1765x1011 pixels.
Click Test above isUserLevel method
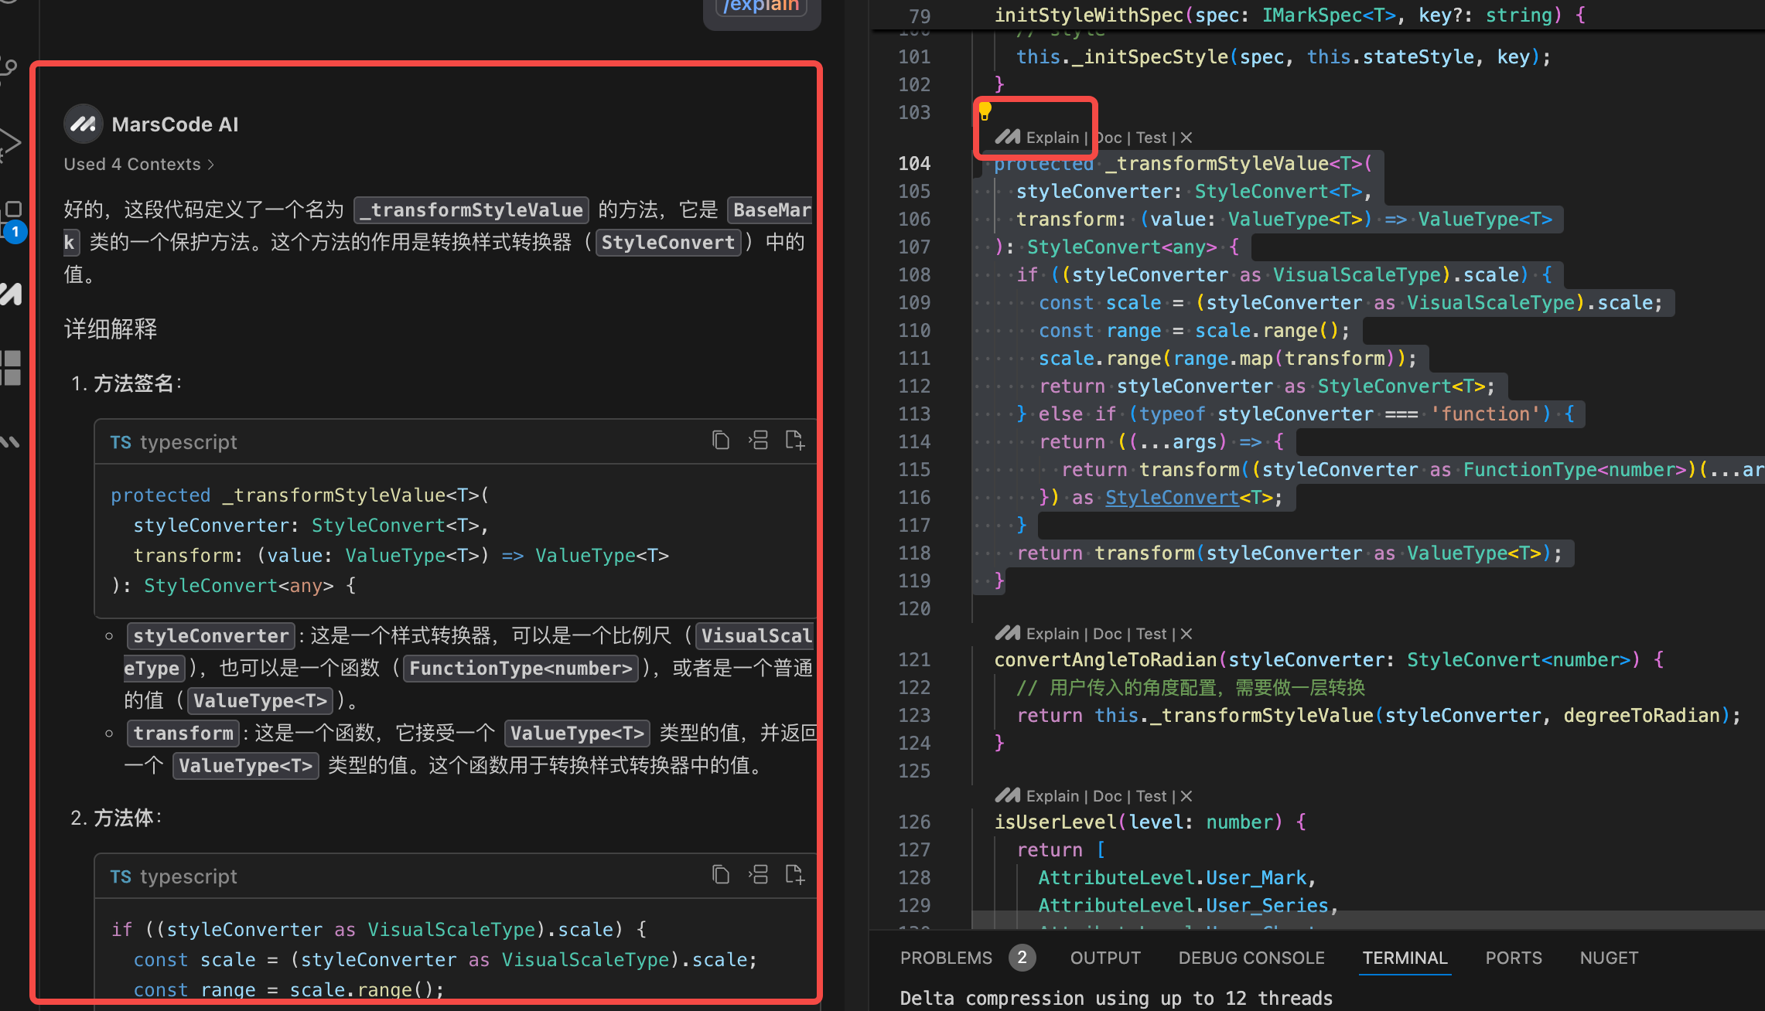click(1151, 796)
